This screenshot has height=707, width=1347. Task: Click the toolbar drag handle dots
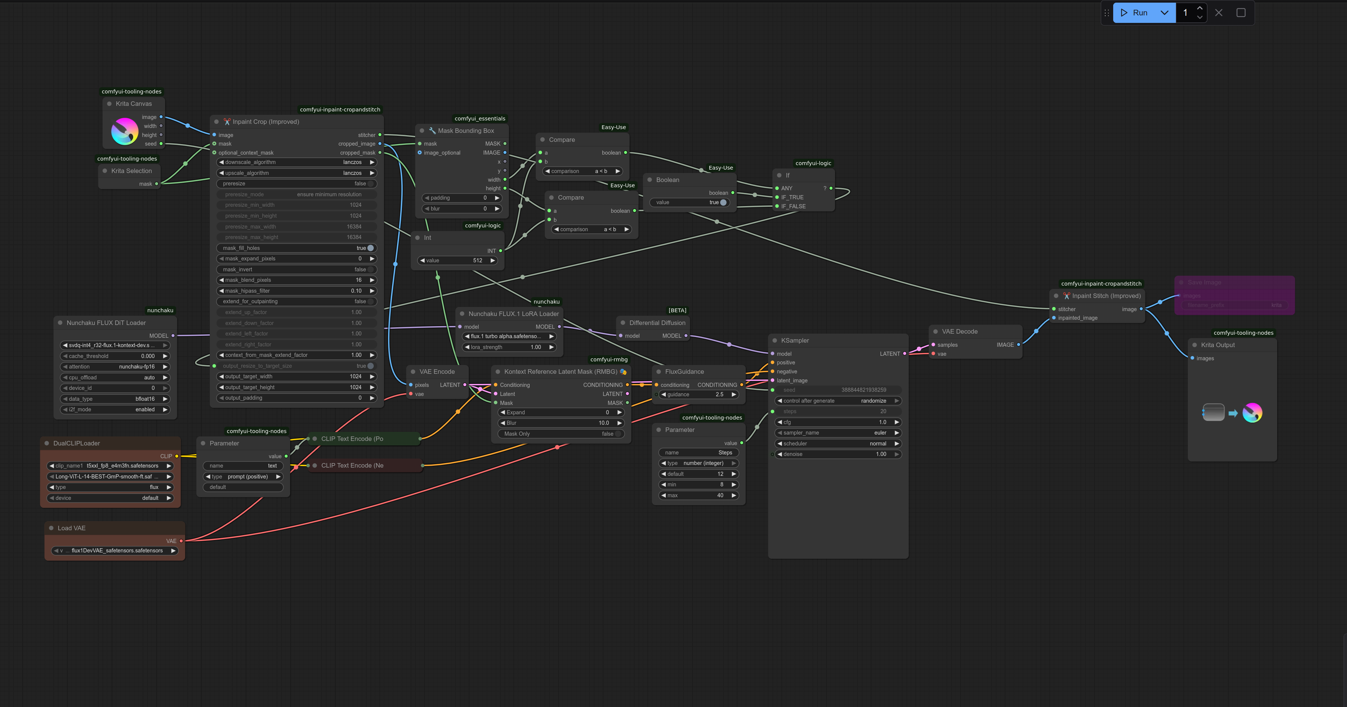(x=1106, y=12)
